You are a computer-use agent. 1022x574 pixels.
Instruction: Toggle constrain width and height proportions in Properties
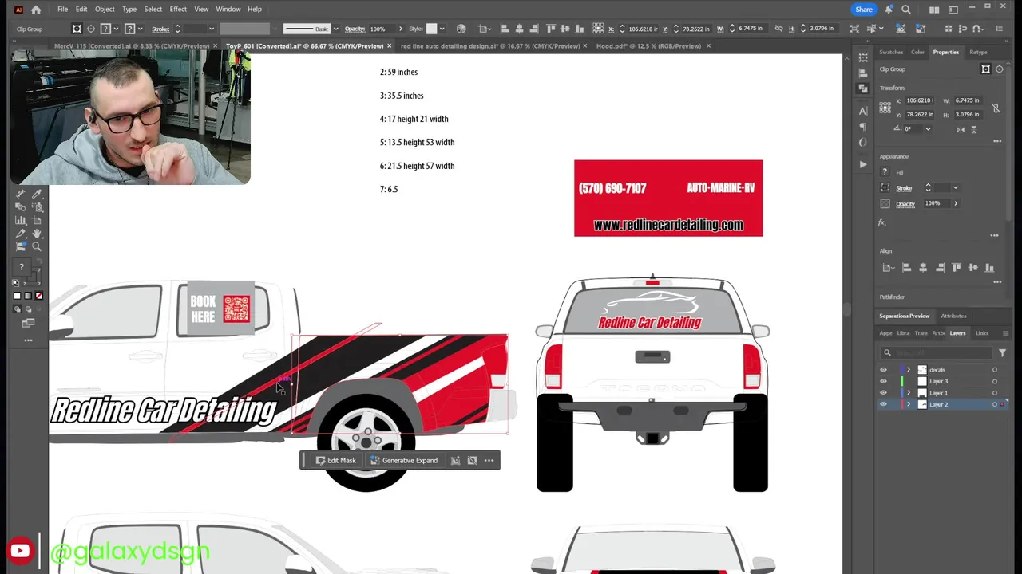click(996, 108)
